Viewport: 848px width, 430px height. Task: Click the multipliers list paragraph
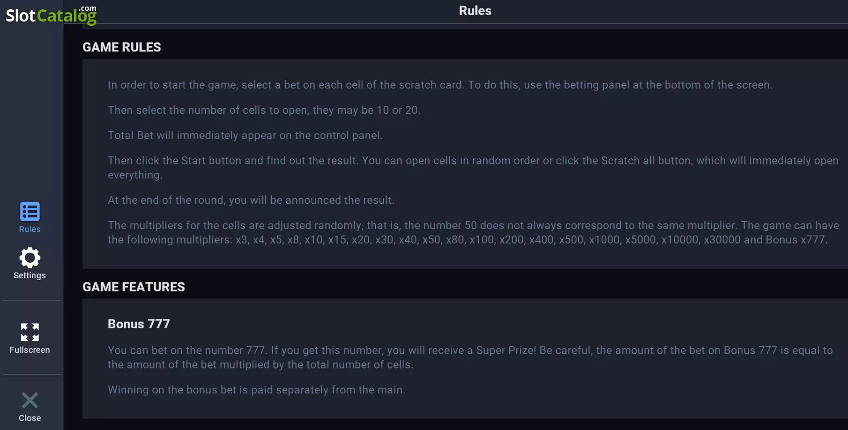(473, 232)
